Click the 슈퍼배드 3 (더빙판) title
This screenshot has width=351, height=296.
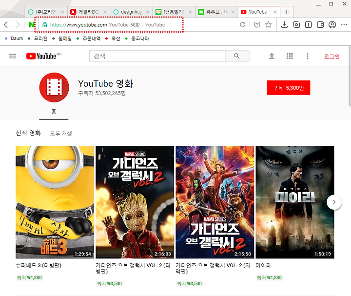(x=39, y=266)
